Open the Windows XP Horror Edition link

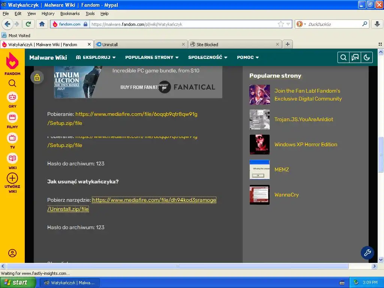pyautogui.click(x=306, y=144)
